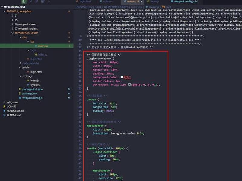
Task: Collapse the dist folder
Action: [x=20, y=37]
